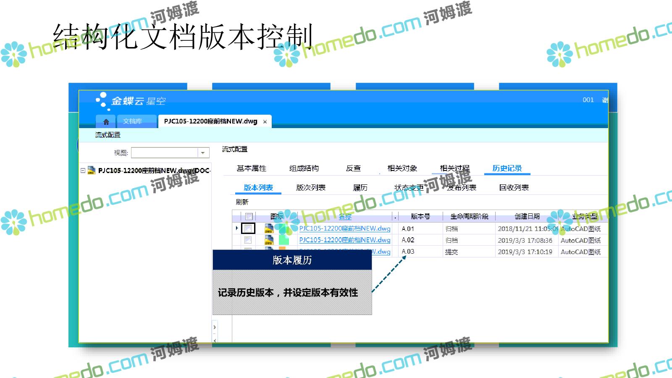Click the 刷新 refresh button
The image size is (672, 378).
(x=242, y=202)
